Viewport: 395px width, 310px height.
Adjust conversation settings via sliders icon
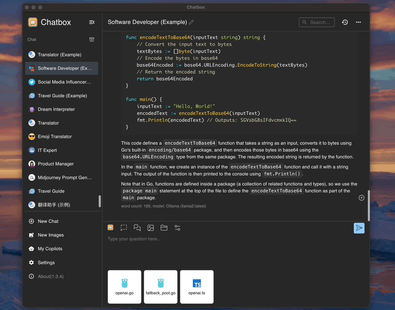pyautogui.click(x=177, y=228)
